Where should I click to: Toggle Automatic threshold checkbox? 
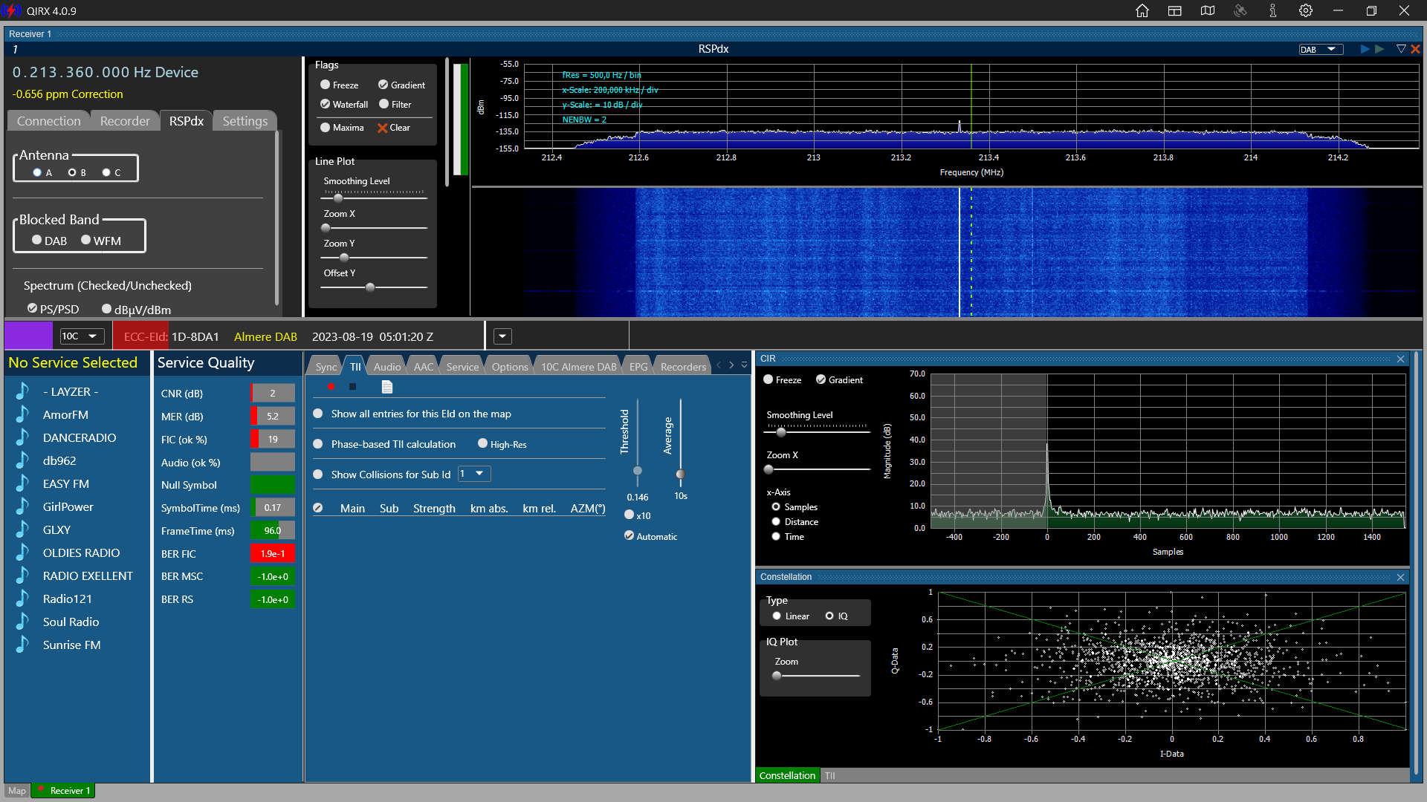[x=629, y=535]
